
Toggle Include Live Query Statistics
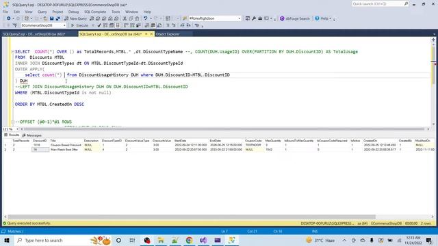click(x=132, y=25)
